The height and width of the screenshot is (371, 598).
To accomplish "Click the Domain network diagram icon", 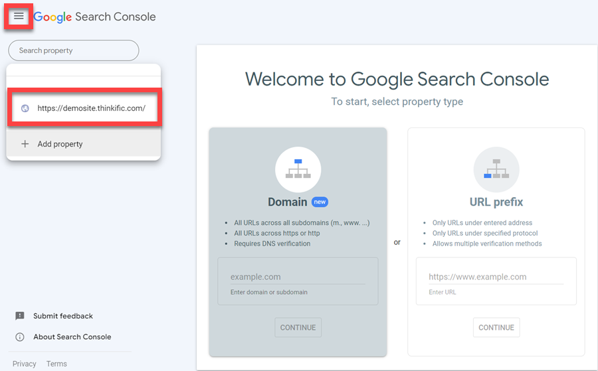I will (298, 169).
